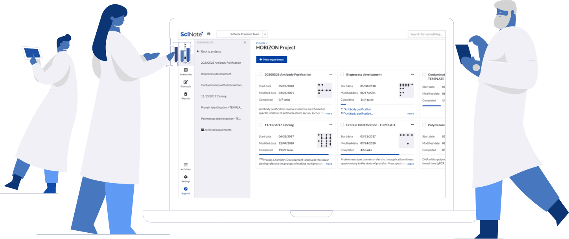This screenshot has width=569, height=239.
Task: Go to Projects breadcrumb link
Action: pyautogui.click(x=260, y=42)
